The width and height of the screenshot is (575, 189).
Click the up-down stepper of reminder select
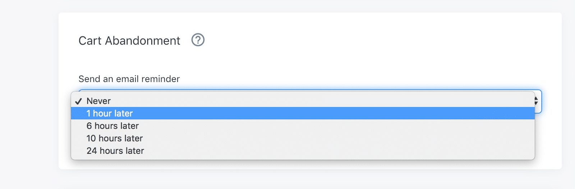pyautogui.click(x=536, y=101)
